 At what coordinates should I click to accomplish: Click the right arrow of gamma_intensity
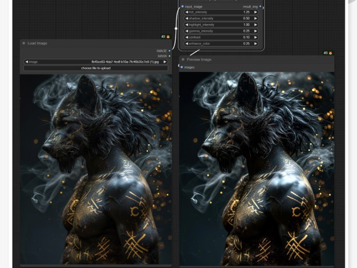coord(255,31)
